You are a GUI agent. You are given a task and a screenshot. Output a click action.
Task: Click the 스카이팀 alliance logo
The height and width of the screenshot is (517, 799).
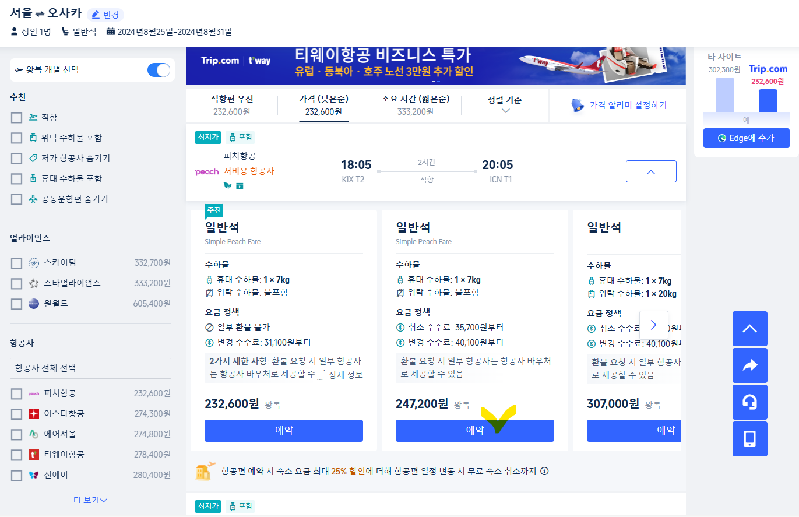click(34, 263)
